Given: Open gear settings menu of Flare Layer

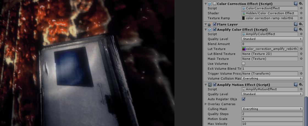Looking at the screenshot, I should [x=301, y=24].
